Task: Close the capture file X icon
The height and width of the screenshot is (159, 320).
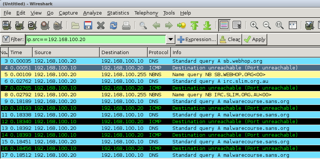Action: (101, 25)
